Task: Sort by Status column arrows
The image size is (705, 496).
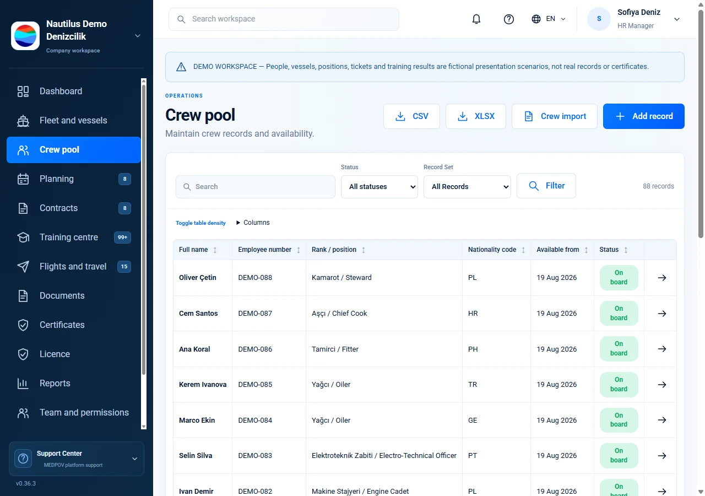Action: (x=626, y=250)
